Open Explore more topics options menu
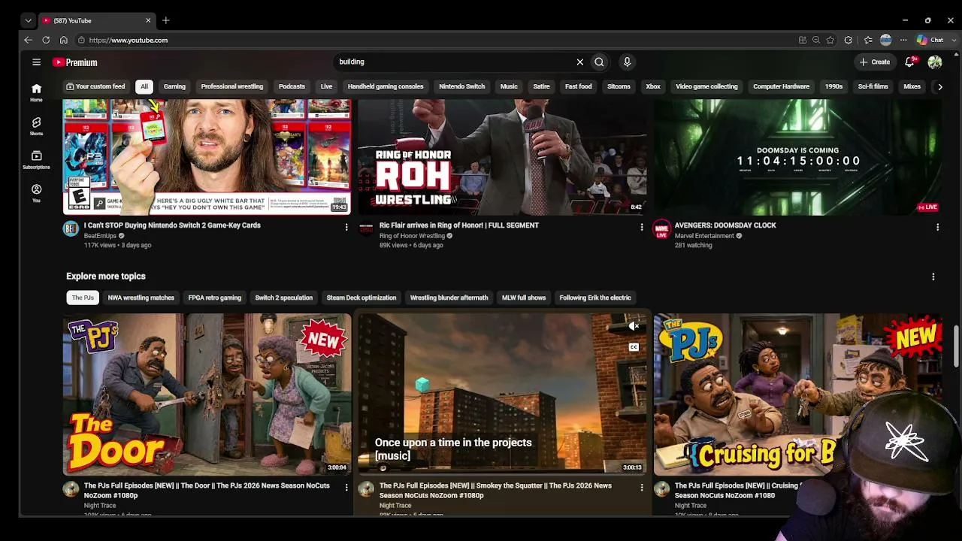This screenshot has width=962, height=541. coord(933,277)
